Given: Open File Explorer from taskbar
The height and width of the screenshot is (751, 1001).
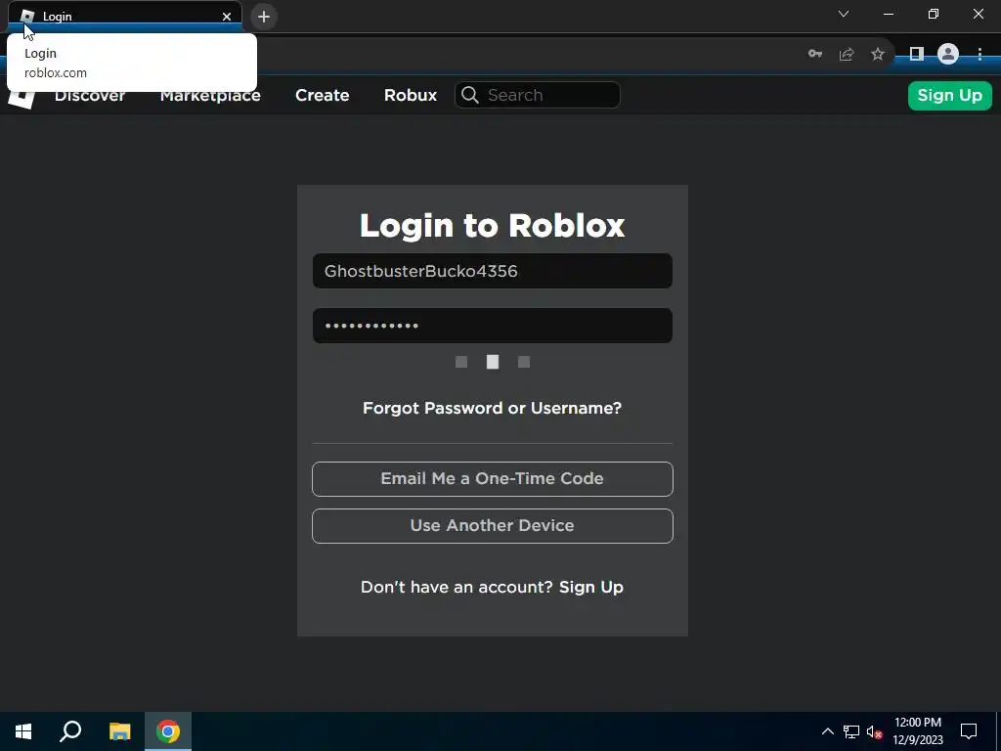Looking at the screenshot, I should [x=119, y=731].
